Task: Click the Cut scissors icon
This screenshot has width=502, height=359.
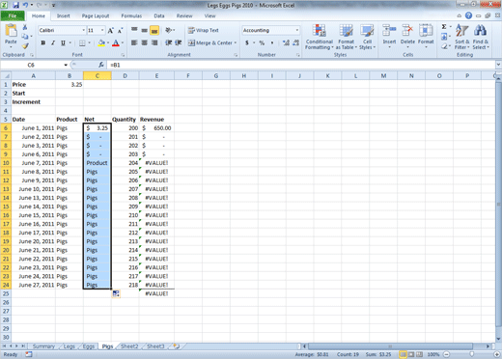Action: pos(25,27)
